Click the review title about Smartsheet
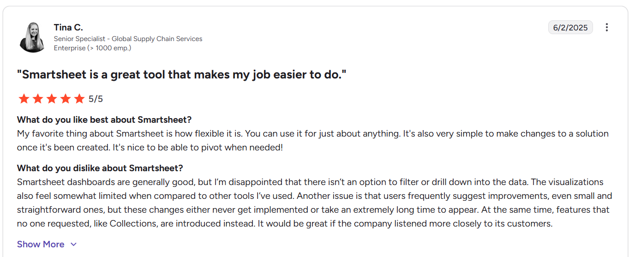Screen dimensions: 629x257 click(181, 74)
